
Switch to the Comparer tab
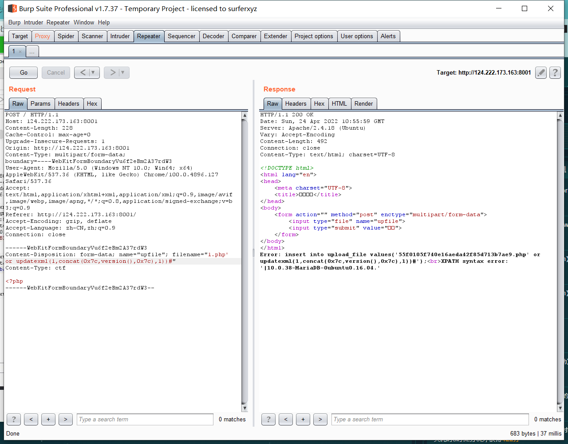[244, 36]
